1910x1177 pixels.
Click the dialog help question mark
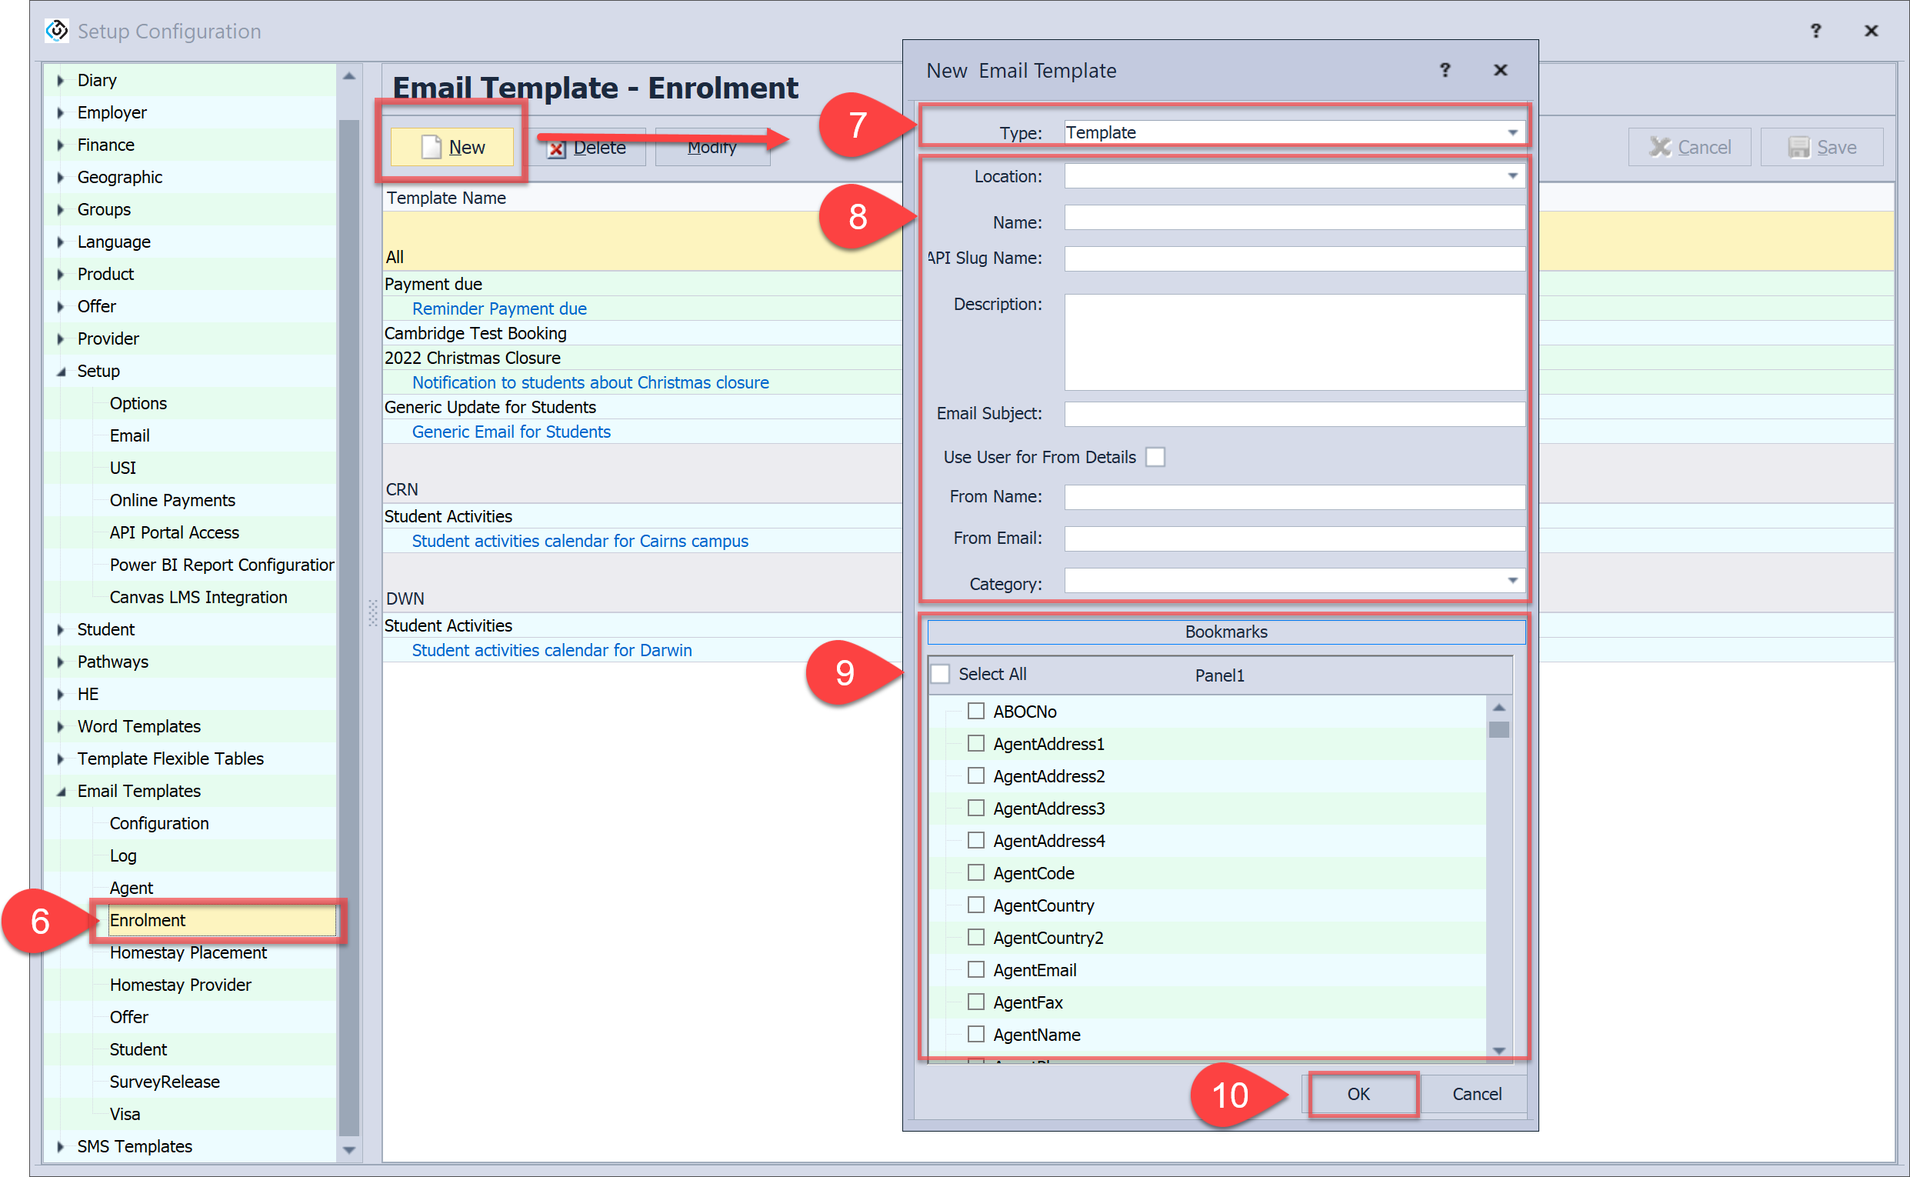(1445, 70)
